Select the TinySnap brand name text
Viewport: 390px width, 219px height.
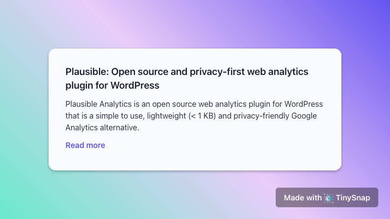(x=353, y=198)
